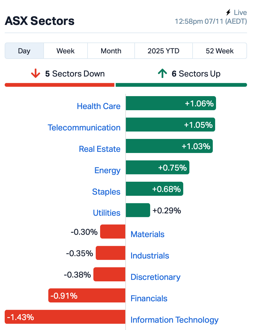Click the green Health Care +1.06% bar
This screenshot has height=330, width=257.
pos(171,103)
